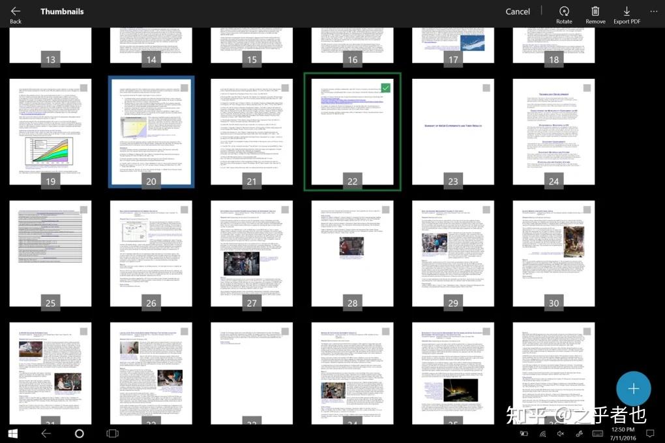Export the document as PDF
Image resolution: width=665 pixels, height=443 pixels.
click(x=627, y=14)
